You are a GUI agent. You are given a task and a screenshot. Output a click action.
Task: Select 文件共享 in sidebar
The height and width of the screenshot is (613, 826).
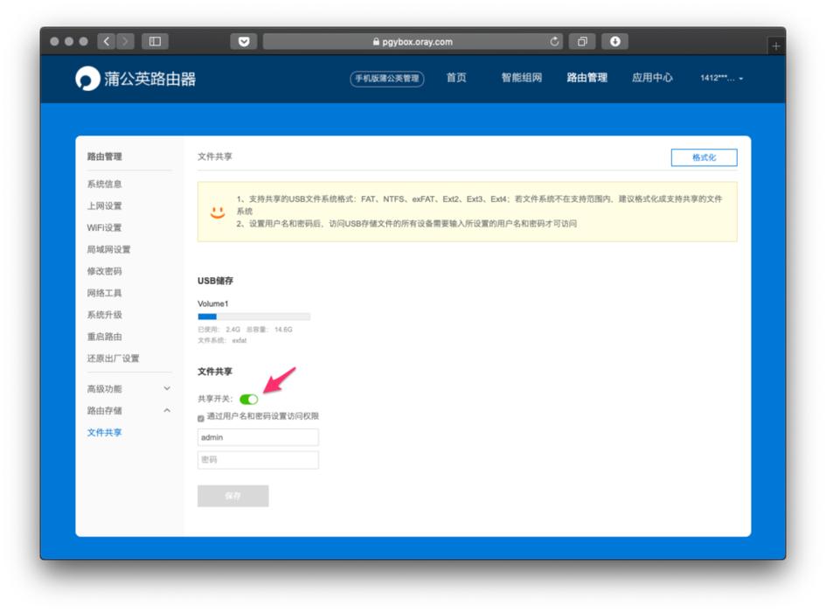click(x=104, y=432)
